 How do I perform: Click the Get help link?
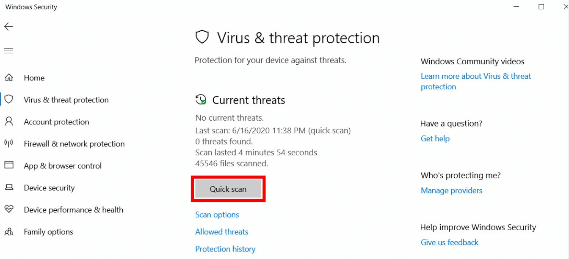pyautogui.click(x=435, y=139)
